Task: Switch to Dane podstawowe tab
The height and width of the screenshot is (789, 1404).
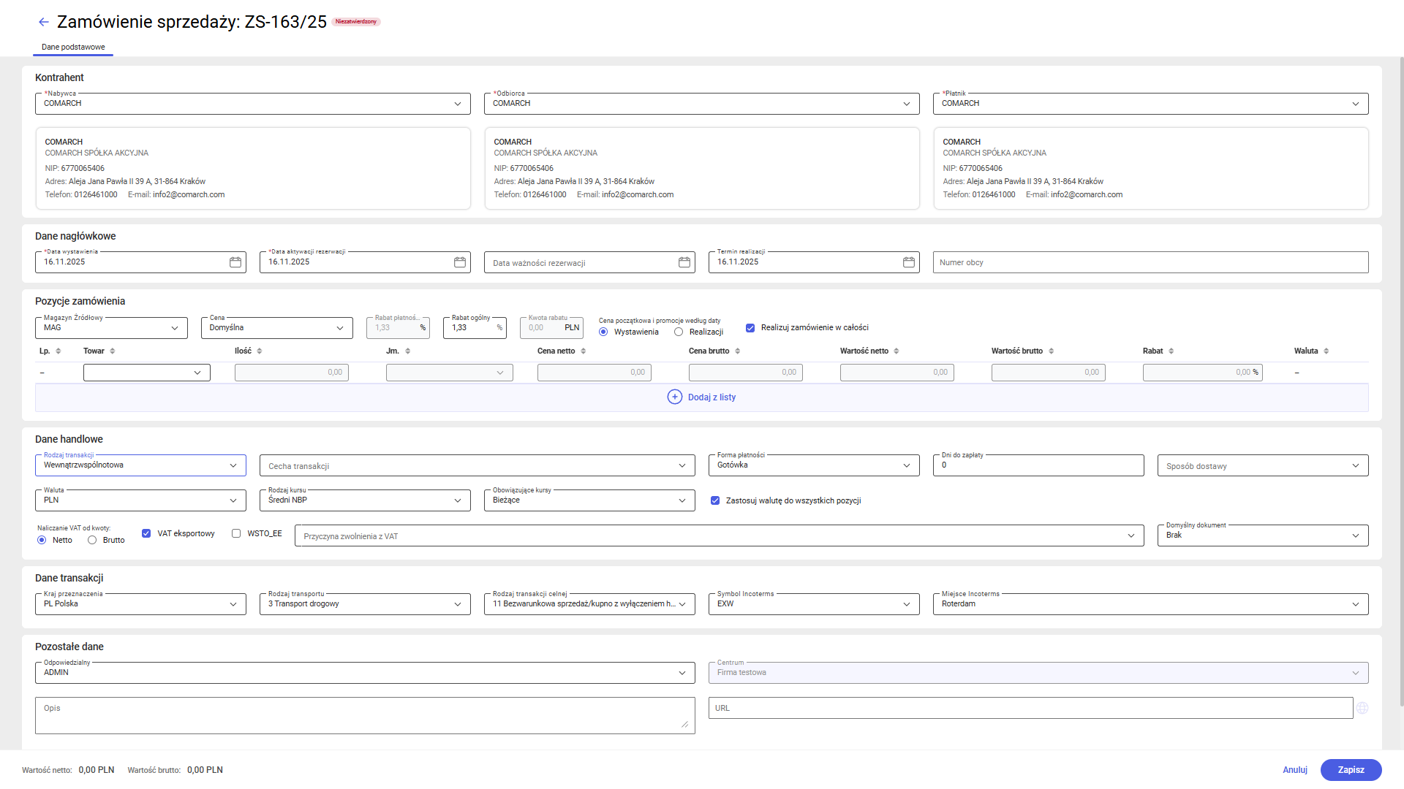Action: tap(73, 47)
